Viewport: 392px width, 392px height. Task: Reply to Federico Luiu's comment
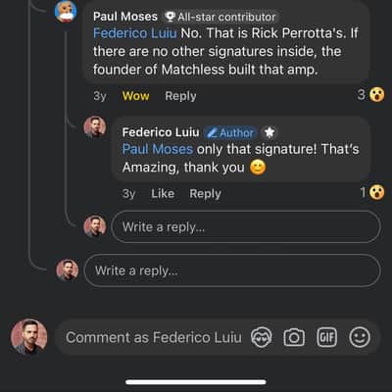tap(205, 194)
